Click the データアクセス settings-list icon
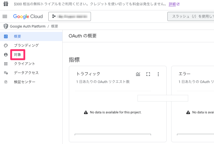This screenshot has width=214, height=144. click(x=6, y=73)
